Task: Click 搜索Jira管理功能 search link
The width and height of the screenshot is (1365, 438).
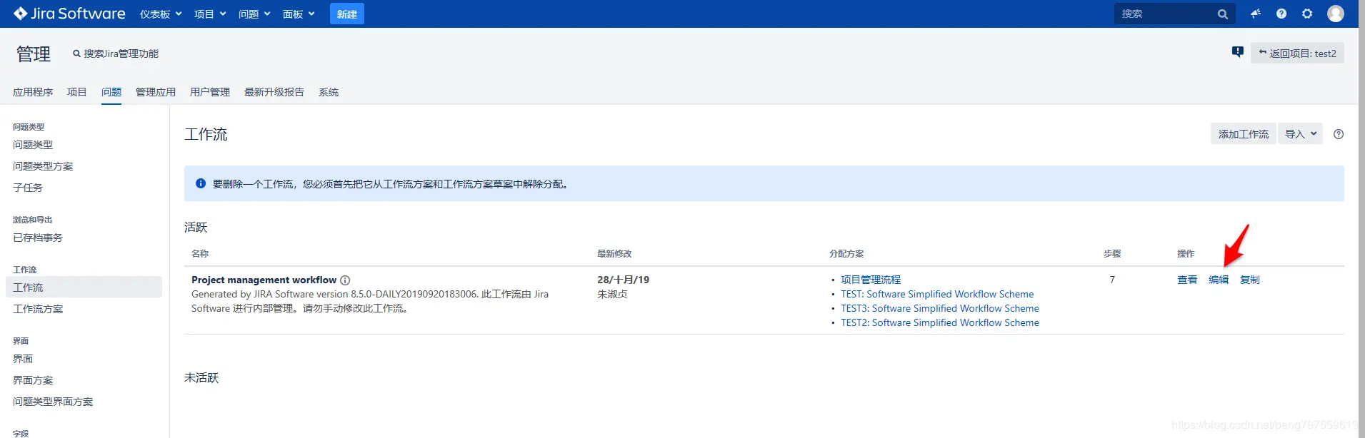Action: click(x=116, y=54)
